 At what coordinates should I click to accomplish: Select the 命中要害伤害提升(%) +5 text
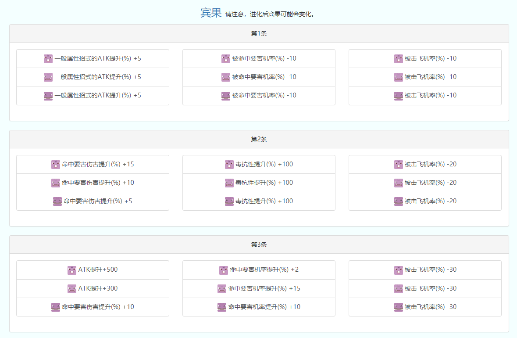[98, 201]
